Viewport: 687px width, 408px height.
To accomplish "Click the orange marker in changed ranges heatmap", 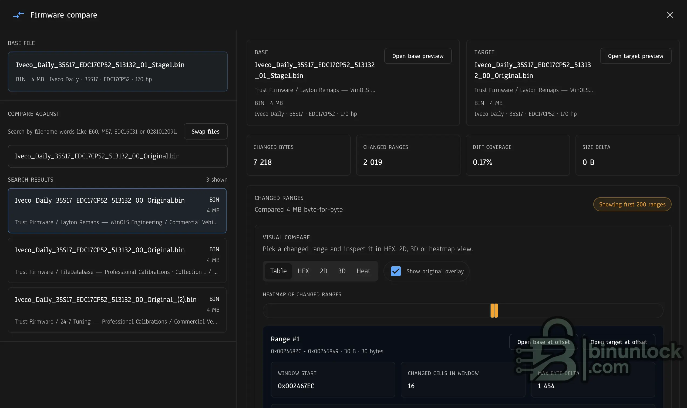I will point(494,310).
